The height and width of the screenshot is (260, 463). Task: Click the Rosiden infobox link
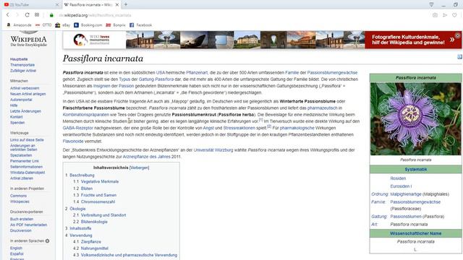pyautogui.click(x=398, y=178)
